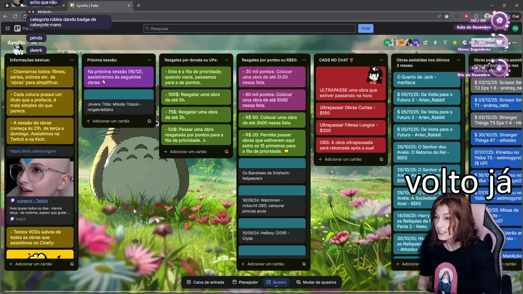Open the Trello app switcher grid icon
This screenshot has height=294, width=523.
7,29
